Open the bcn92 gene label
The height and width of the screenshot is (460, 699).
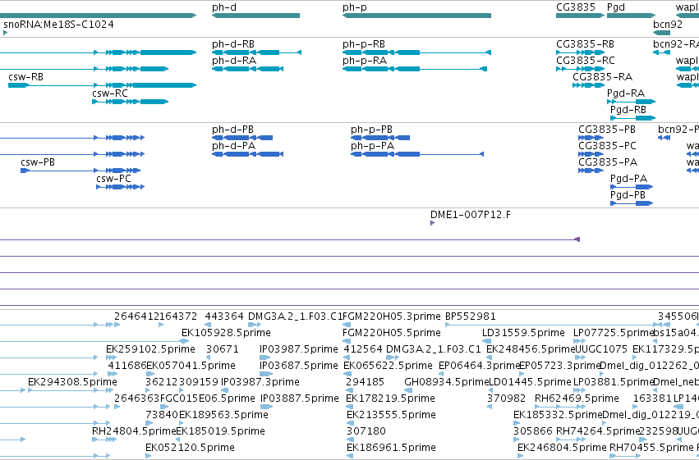click(x=668, y=24)
